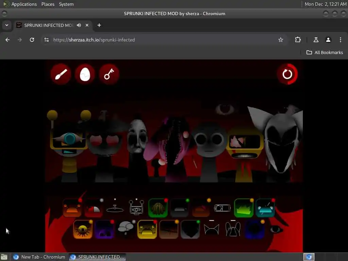This screenshot has width=348, height=261.
Task: View site information for itch.io
Action: click(x=46, y=40)
